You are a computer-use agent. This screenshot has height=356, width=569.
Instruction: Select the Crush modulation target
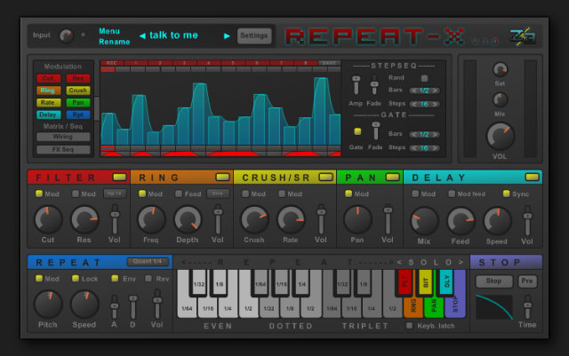78,91
